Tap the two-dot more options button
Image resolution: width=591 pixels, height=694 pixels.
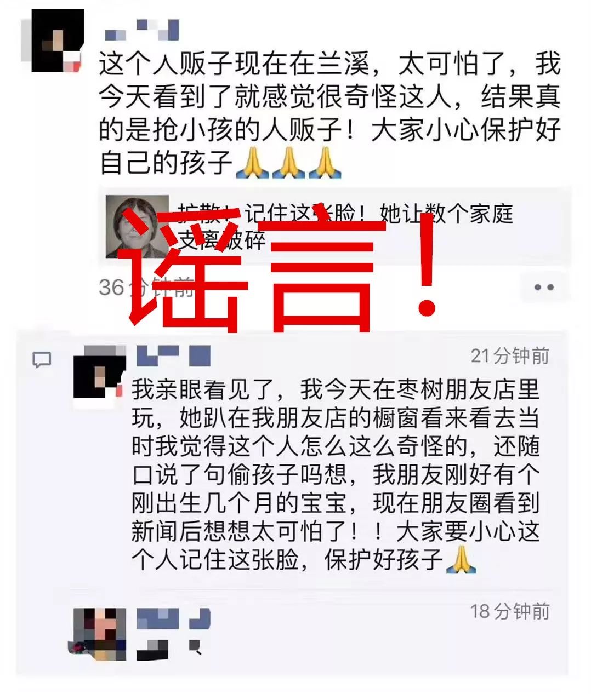[x=543, y=287]
